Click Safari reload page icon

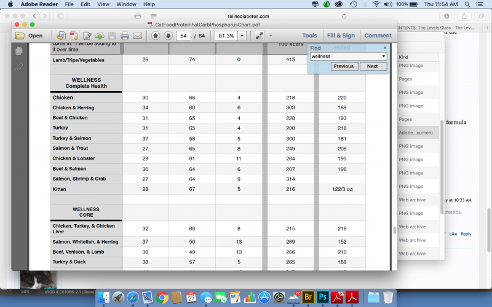pyautogui.click(x=344, y=16)
